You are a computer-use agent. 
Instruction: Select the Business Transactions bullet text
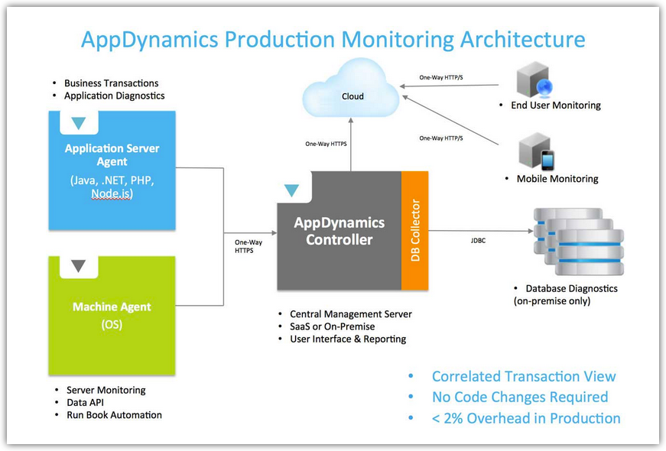(111, 83)
